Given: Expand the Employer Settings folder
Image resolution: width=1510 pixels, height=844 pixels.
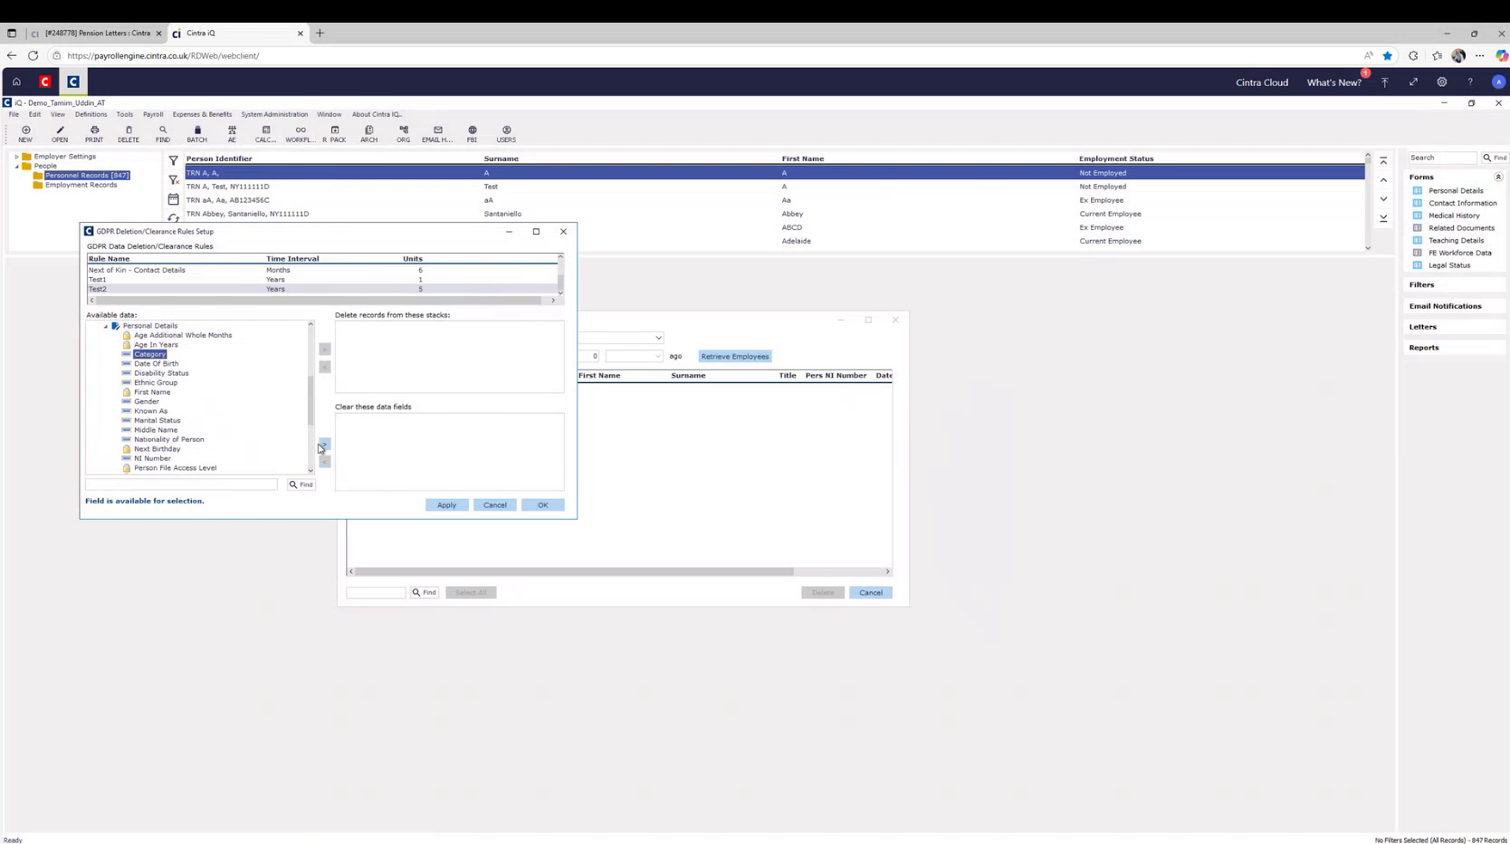Looking at the screenshot, I should pyautogui.click(x=16, y=156).
